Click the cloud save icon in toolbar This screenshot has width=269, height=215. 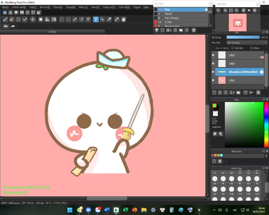coord(5,13)
